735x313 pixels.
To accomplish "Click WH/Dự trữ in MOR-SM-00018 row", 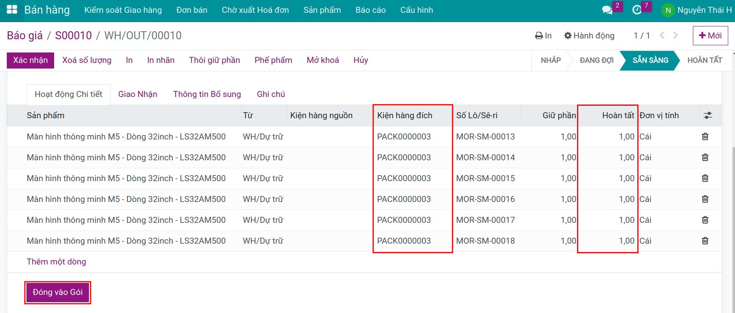I will pyautogui.click(x=263, y=241).
